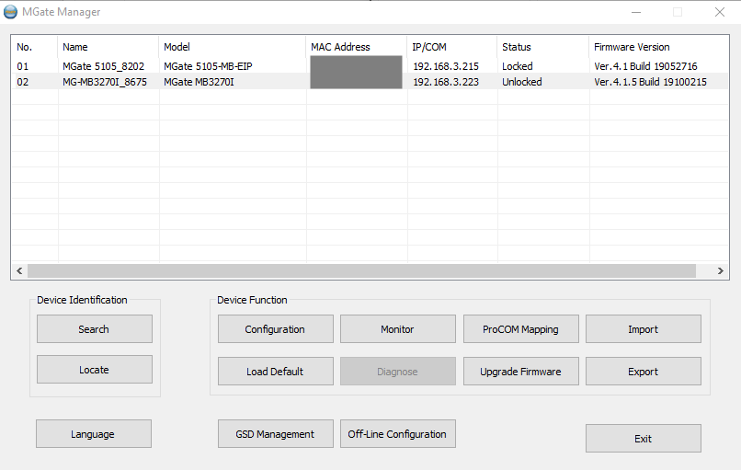
Task: Click model MGate MB3270I cell
Action: coord(199,82)
